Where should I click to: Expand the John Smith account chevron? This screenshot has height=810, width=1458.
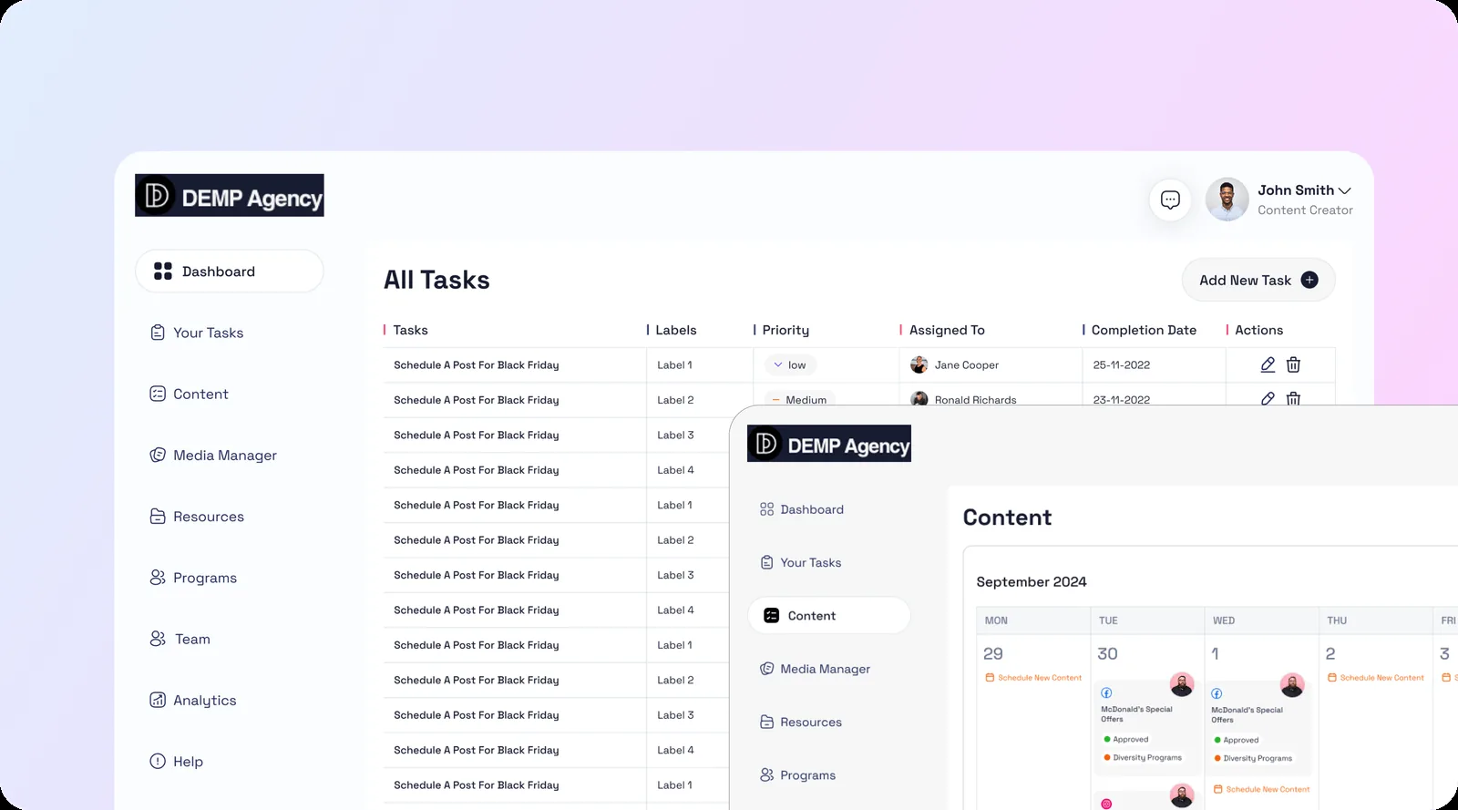(x=1345, y=190)
